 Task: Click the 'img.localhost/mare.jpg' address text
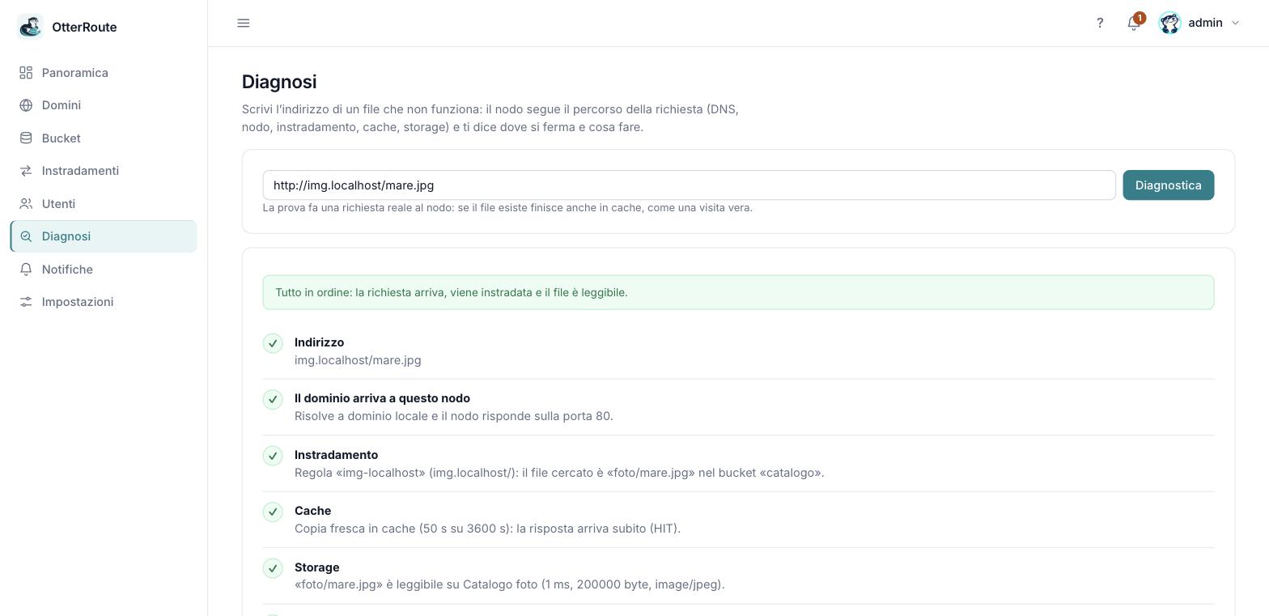click(x=358, y=360)
